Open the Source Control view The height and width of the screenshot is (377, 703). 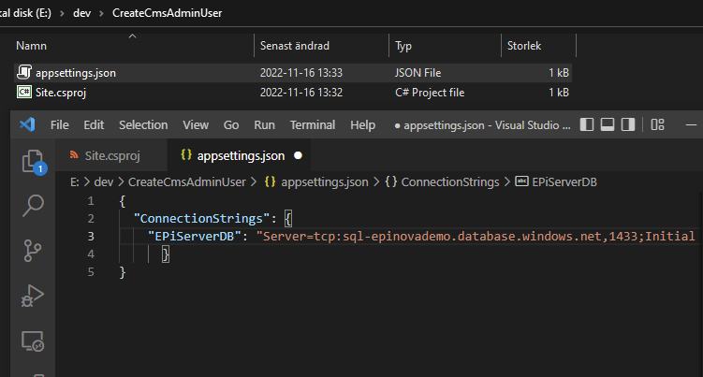(x=34, y=251)
